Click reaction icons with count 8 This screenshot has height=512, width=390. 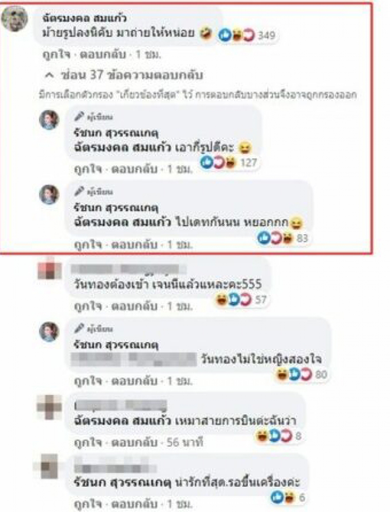pos(279,436)
